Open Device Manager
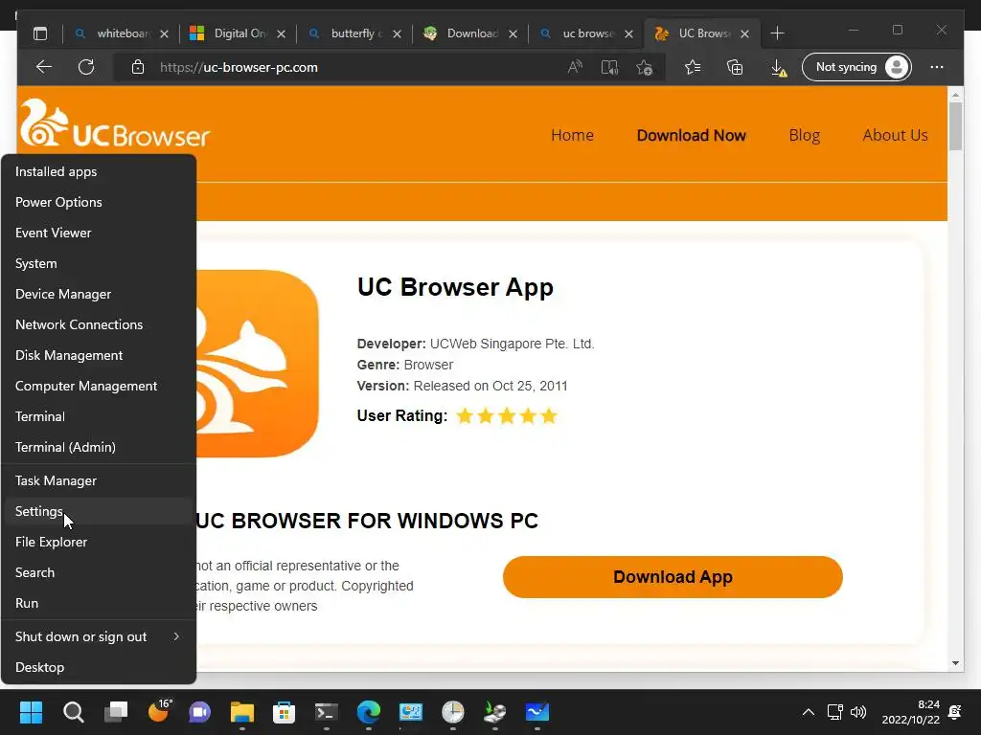981x735 pixels. pos(99,294)
